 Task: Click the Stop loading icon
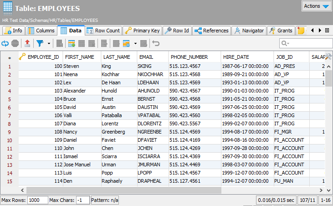(15, 43)
